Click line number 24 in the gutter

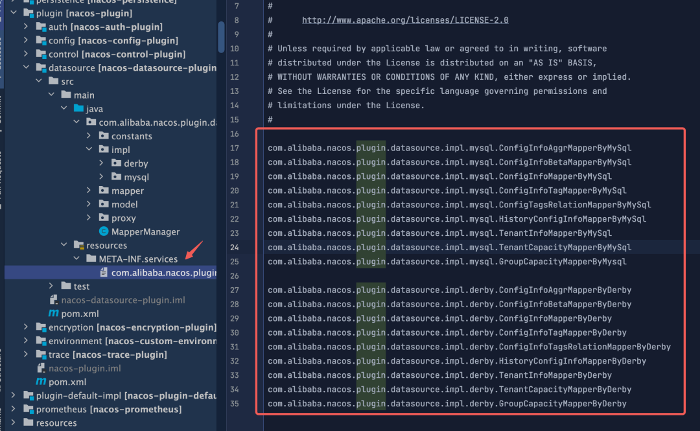(233, 248)
